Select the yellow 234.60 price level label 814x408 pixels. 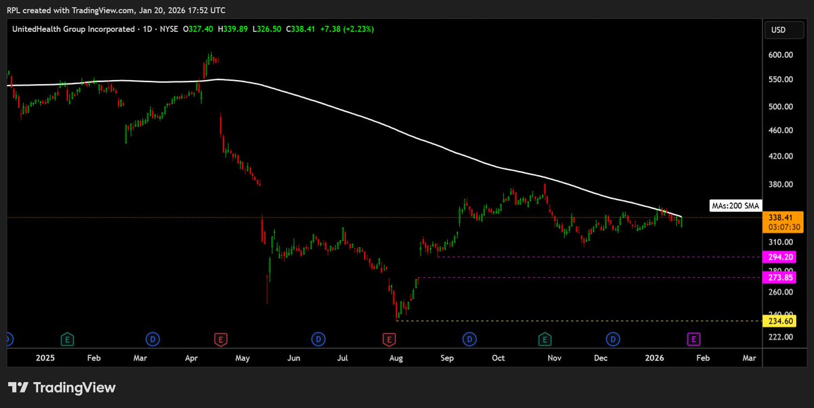click(x=780, y=320)
